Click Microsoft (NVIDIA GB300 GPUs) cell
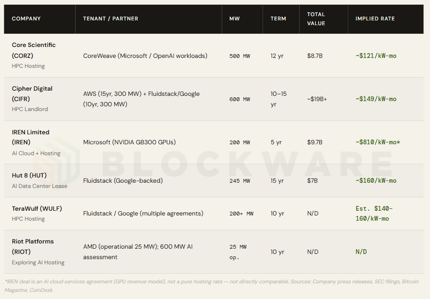The height and width of the screenshot is (299, 430). (x=129, y=142)
